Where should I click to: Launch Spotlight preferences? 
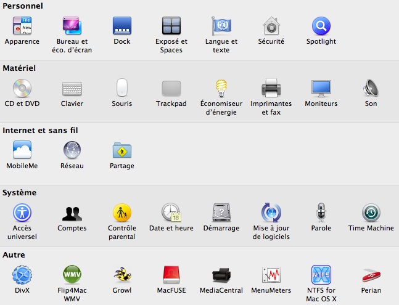[321, 26]
